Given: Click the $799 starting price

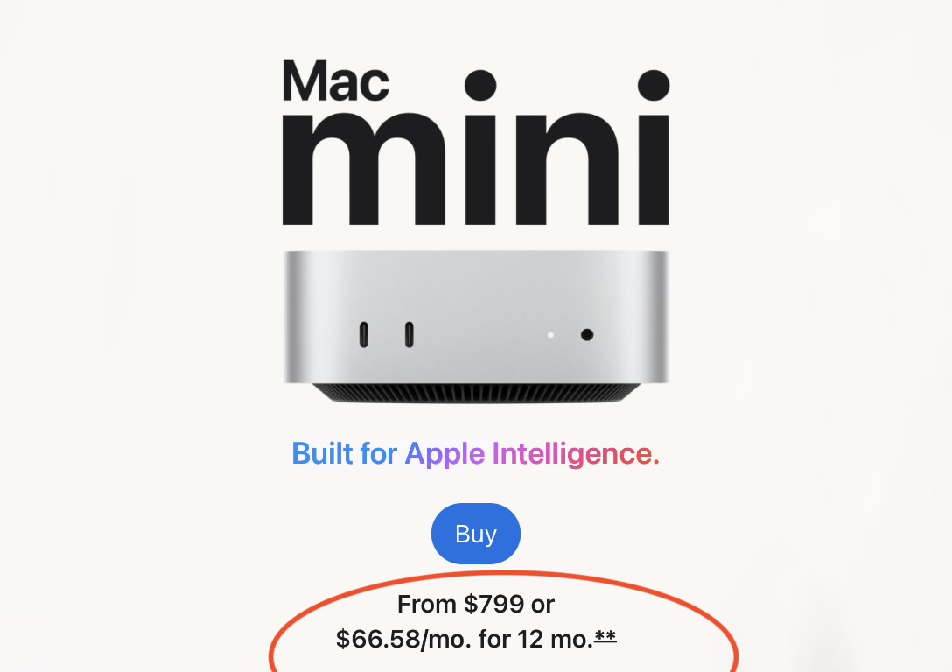Looking at the screenshot, I should pos(494,604).
